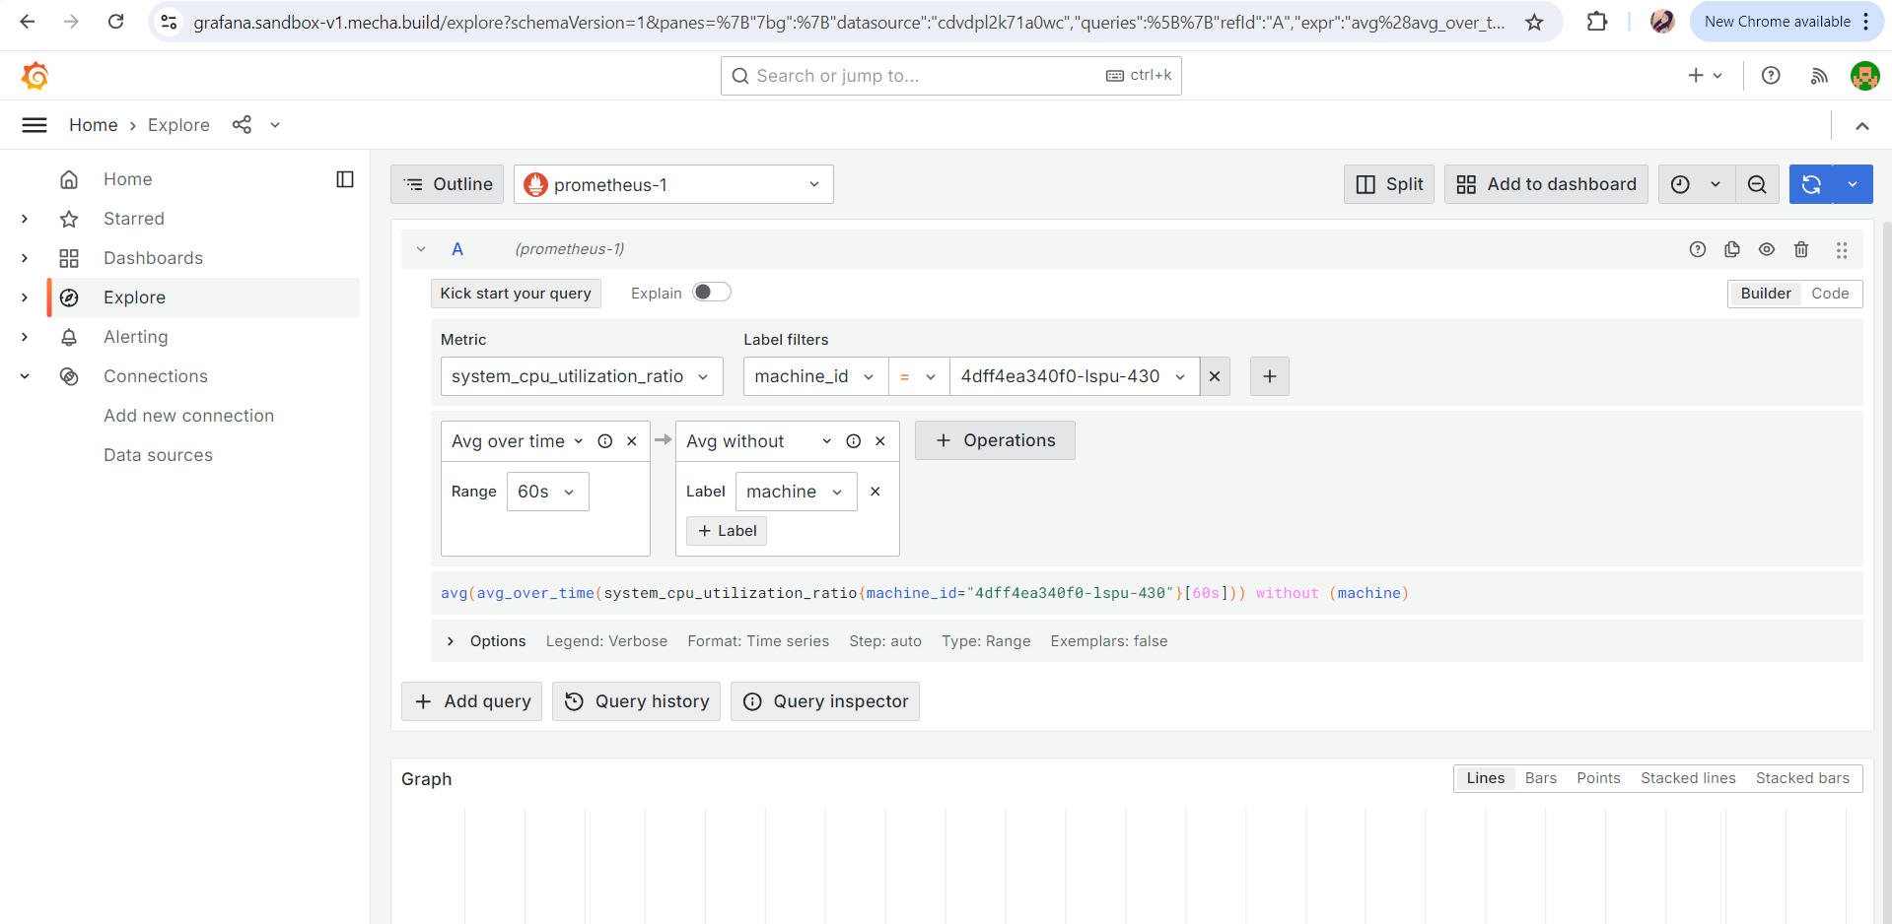The height and width of the screenshot is (924, 1892).
Task: Open the prometheus-1 data source dropdown
Action: tap(673, 184)
